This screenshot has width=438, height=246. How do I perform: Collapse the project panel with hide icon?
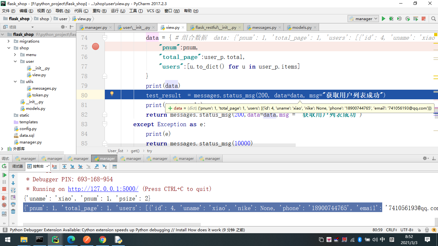coord(72,27)
